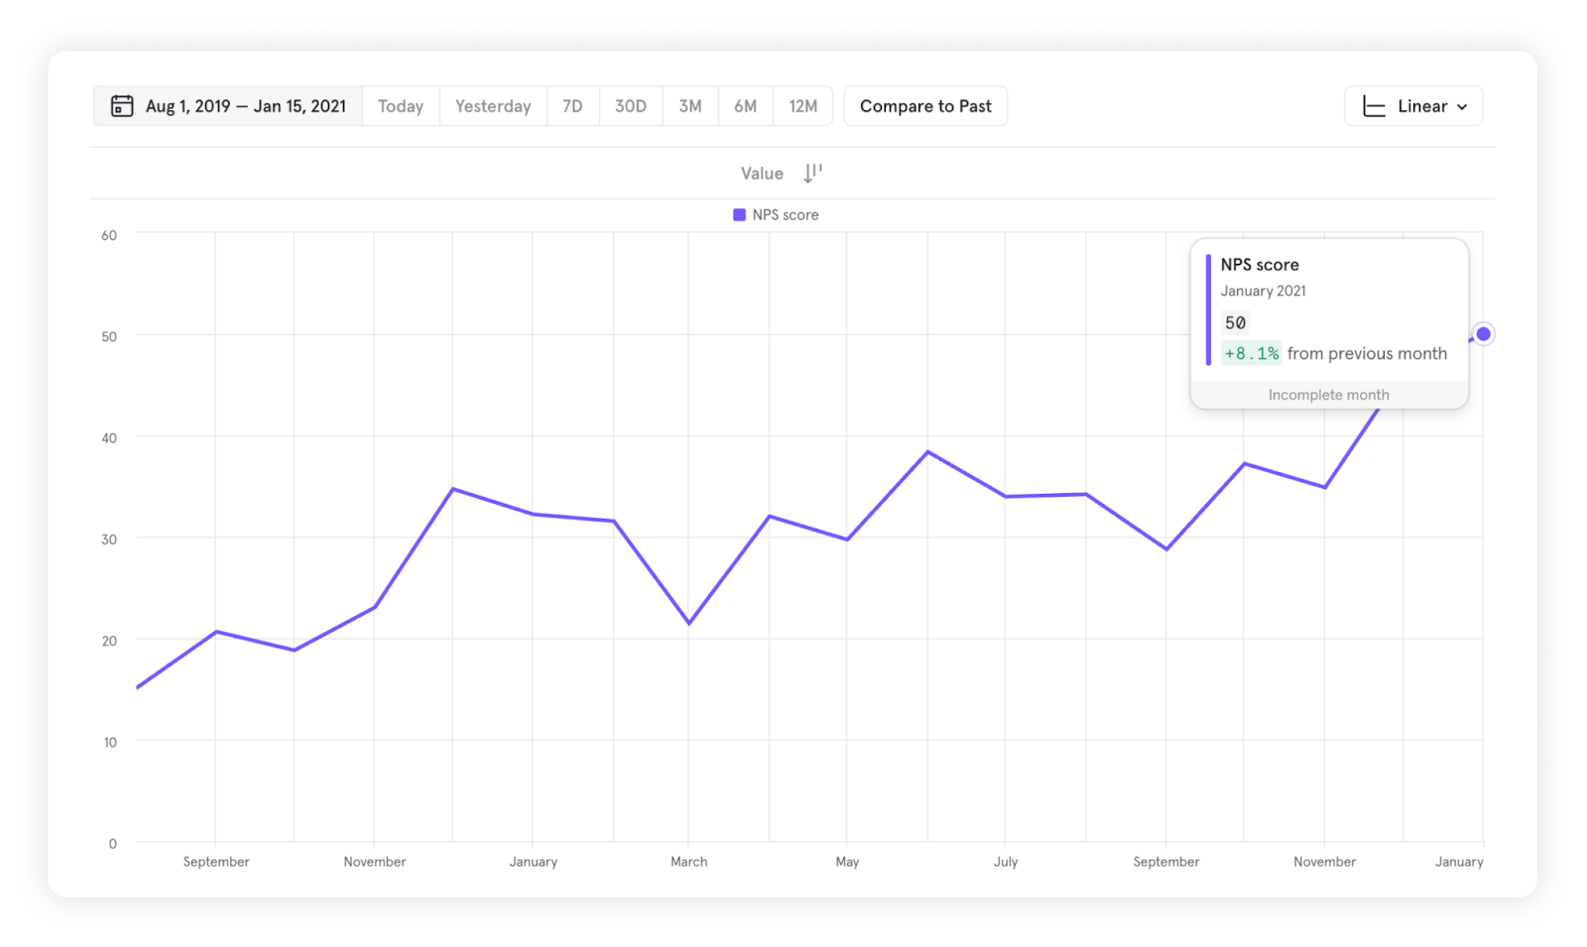The width and height of the screenshot is (1587, 947).
Task: Click the January 2021 tooltip date
Action: click(1263, 292)
